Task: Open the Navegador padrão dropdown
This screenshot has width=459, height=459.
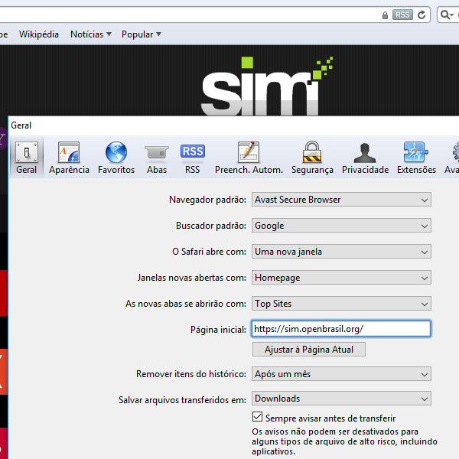Action: pos(341,200)
